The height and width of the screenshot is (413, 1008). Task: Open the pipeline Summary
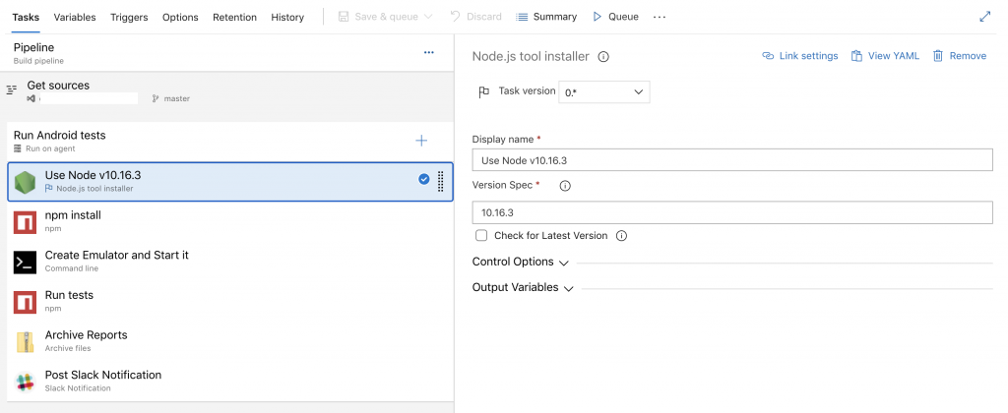pos(546,17)
